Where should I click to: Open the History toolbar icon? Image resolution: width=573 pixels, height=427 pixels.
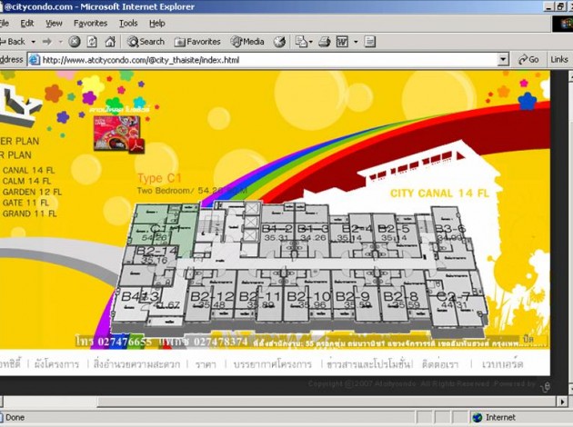pyautogui.click(x=279, y=42)
